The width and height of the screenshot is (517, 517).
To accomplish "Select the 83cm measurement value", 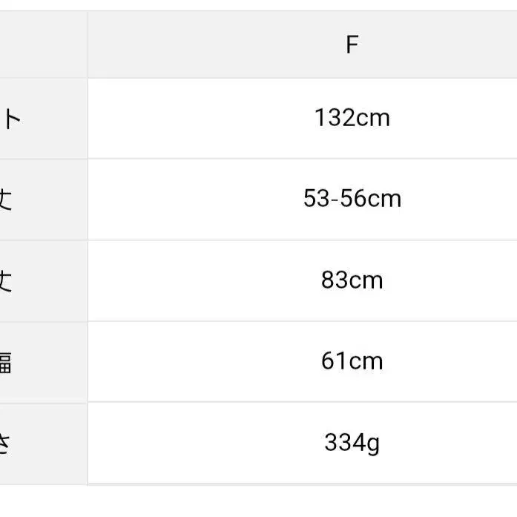I will coord(352,280).
